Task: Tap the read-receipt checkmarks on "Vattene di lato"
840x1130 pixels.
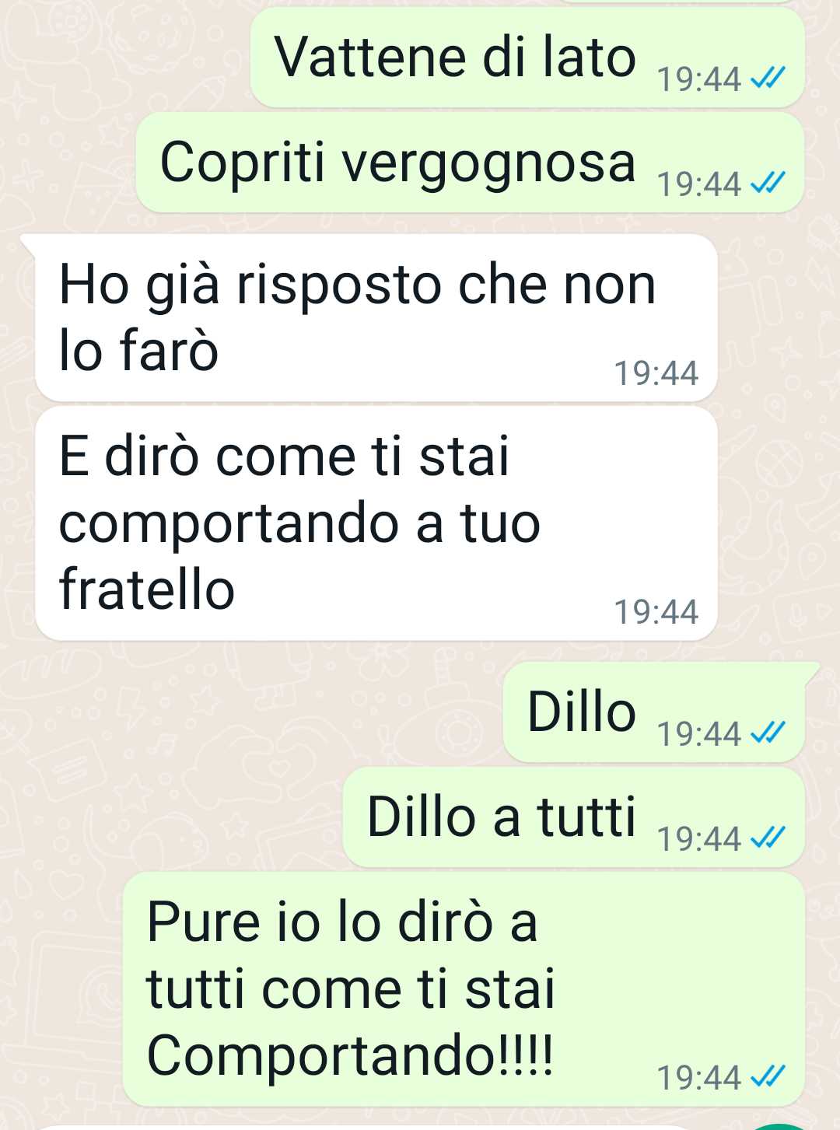Action: pos(768,78)
